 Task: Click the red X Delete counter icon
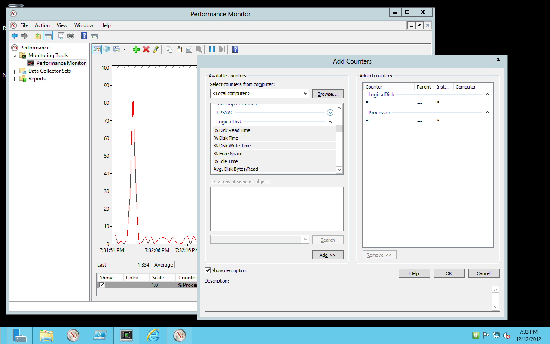pyautogui.click(x=146, y=49)
